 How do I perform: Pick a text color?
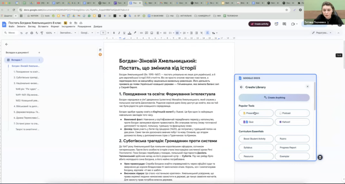pos(129,33)
